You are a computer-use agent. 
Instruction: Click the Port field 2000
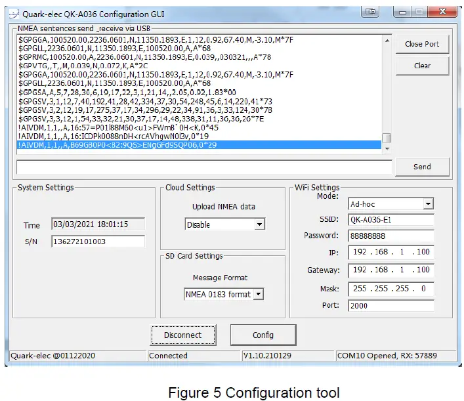pyautogui.click(x=391, y=306)
